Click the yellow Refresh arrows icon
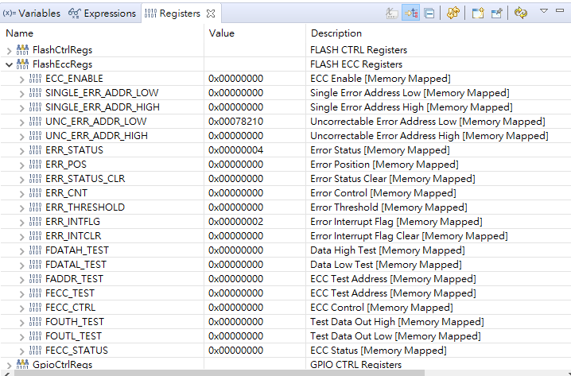The height and width of the screenshot is (376, 571). [453, 14]
